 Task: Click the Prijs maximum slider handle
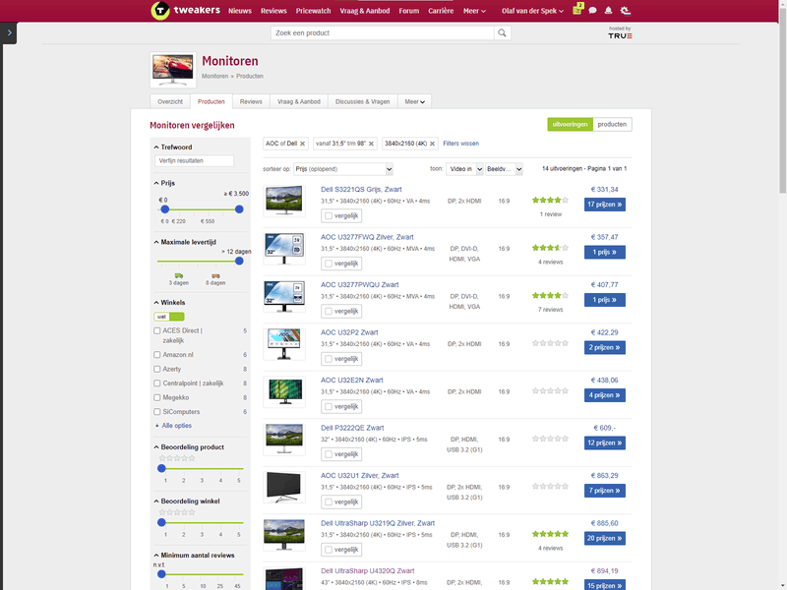point(239,209)
